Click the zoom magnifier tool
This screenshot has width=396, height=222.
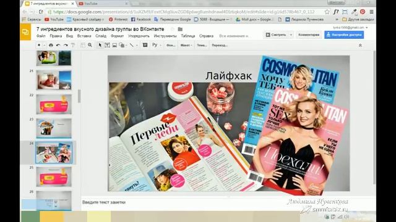[x=90, y=45]
